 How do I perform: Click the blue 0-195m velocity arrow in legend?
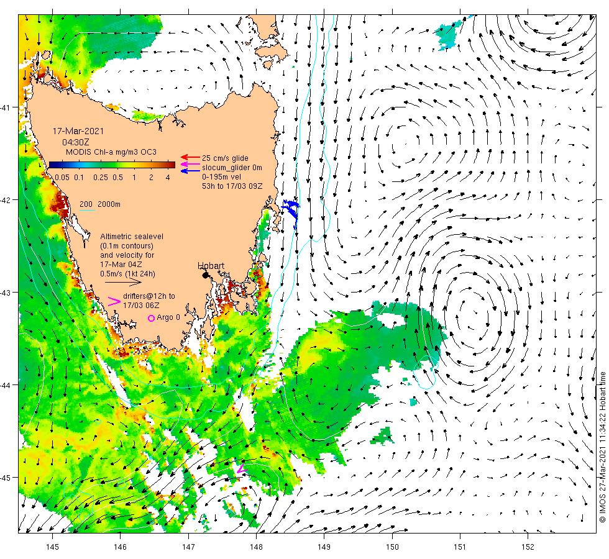point(190,171)
